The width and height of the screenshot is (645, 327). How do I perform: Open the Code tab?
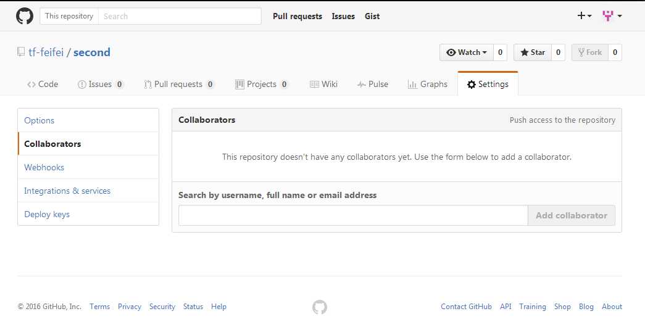pyautogui.click(x=43, y=85)
